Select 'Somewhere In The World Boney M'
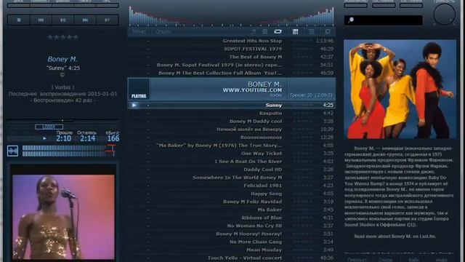465x262 pixels. pos(232,178)
